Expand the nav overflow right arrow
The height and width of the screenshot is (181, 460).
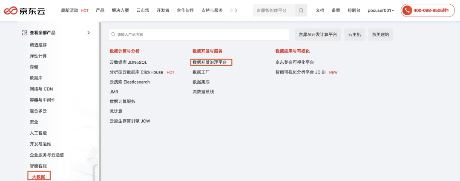point(236,11)
